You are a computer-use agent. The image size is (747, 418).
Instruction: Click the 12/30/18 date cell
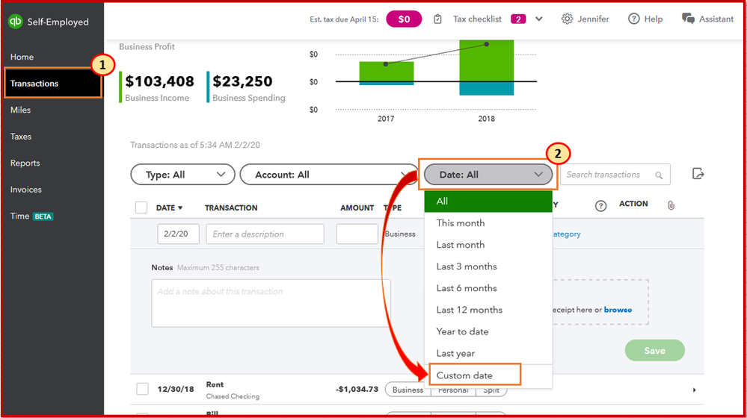176,389
